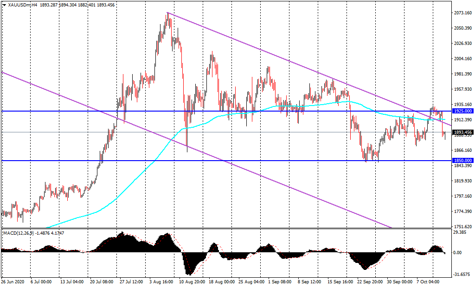Click the current price tag 1893.456
The height and width of the screenshot is (287, 475).
(462, 132)
